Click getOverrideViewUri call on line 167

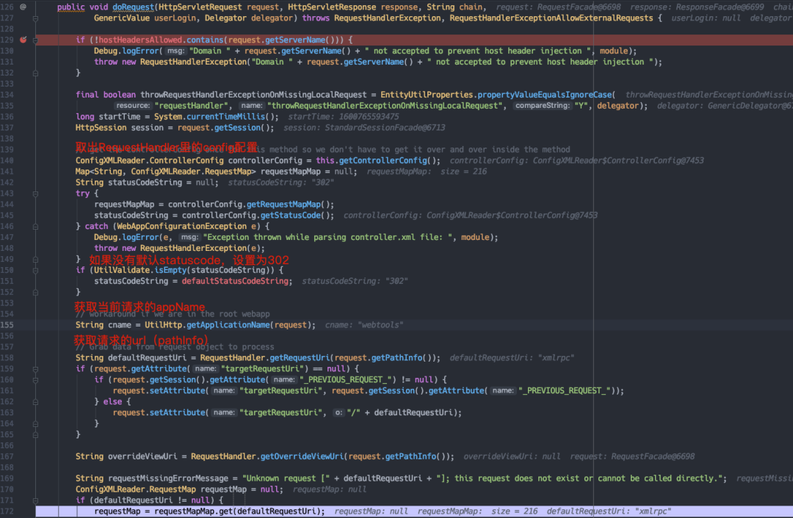302,456
